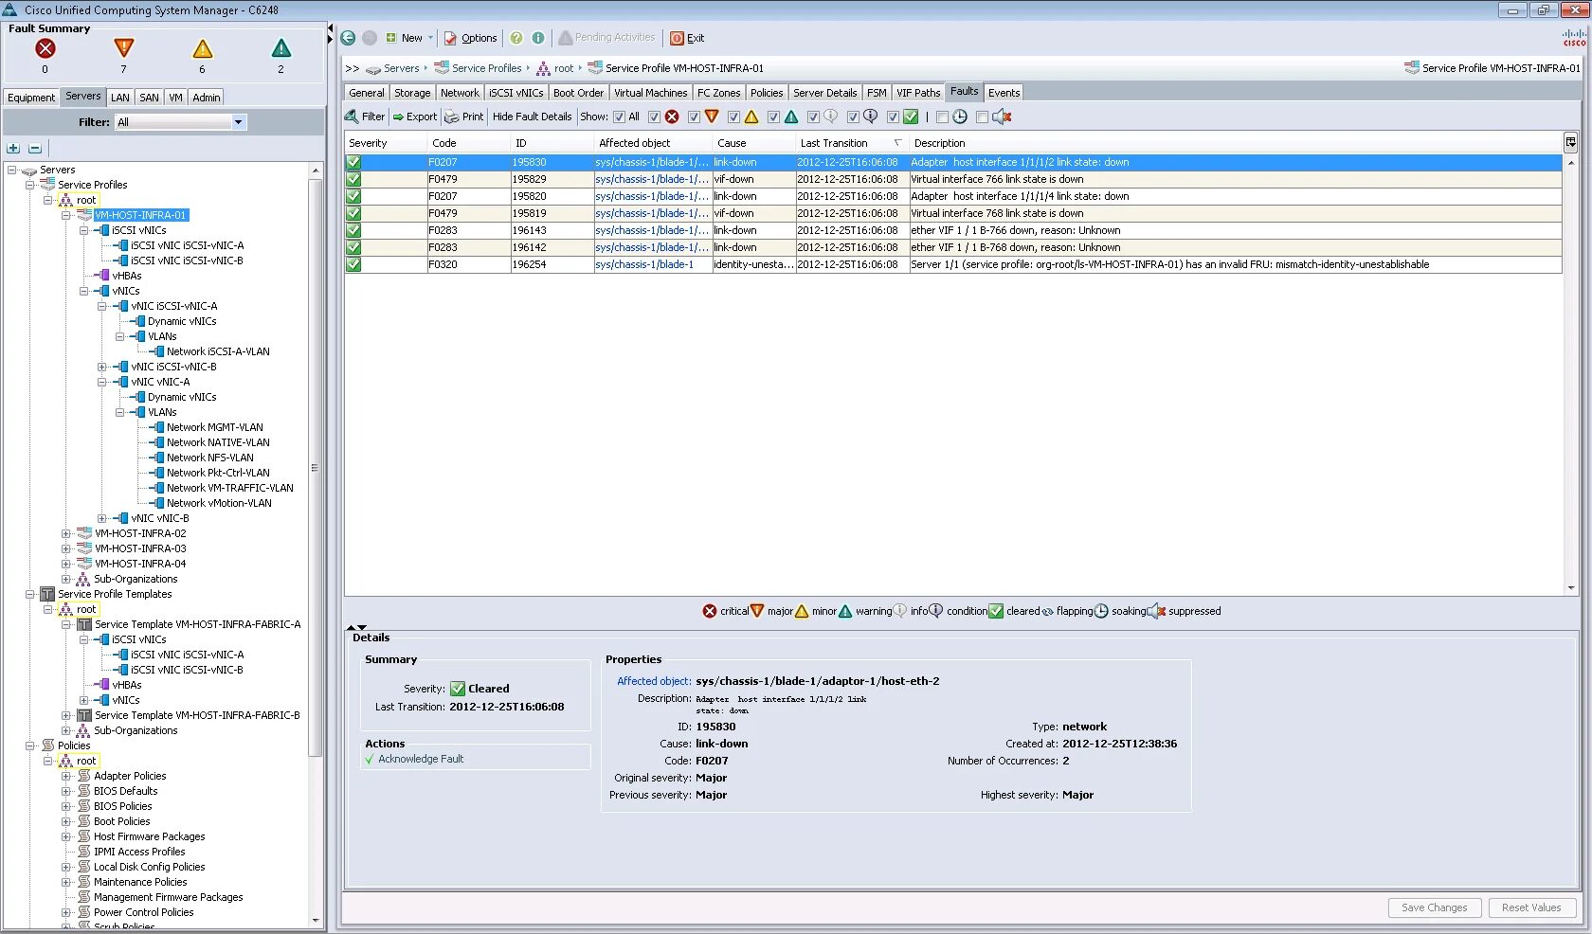Expand the vNIC iSCSI-vNIC-B node under vNICs
This screenshot has width=1592, height=934.
102,367
